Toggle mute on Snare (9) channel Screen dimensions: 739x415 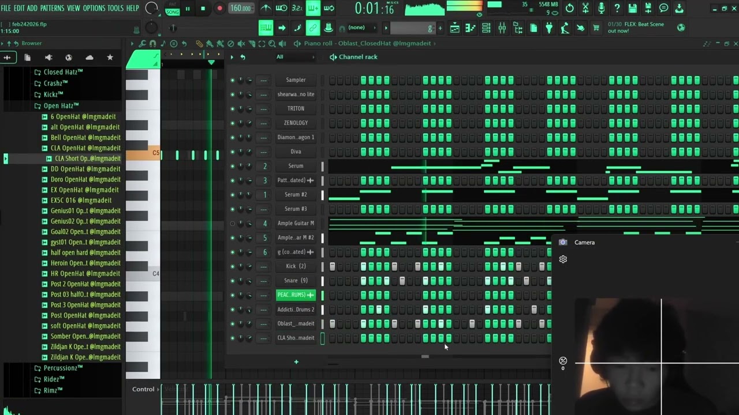(232, 281)
